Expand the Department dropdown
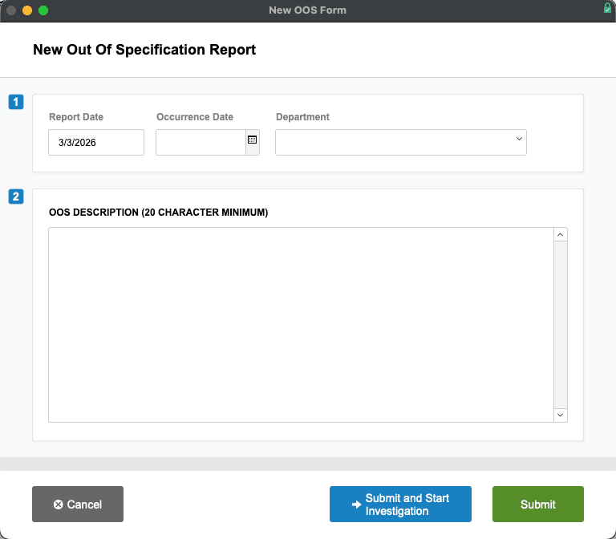The height and width of the screenshot is (539, 616). click(400, 142)
